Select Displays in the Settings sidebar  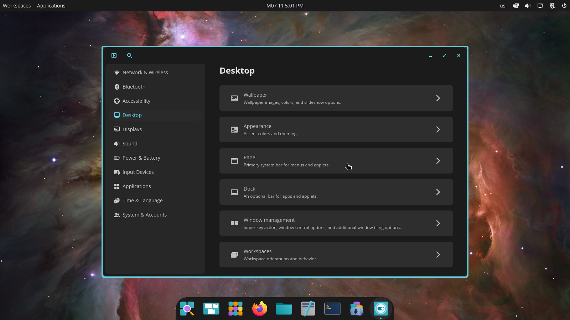(132, 129)
